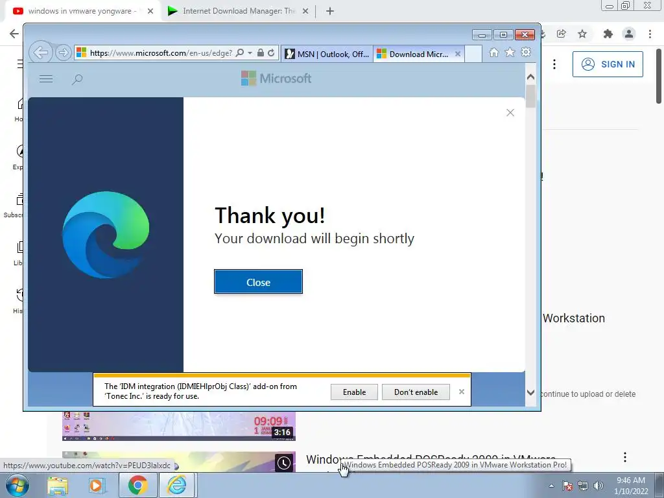
Task: Click the clock showing 9:46 AM
Action: 631,486
